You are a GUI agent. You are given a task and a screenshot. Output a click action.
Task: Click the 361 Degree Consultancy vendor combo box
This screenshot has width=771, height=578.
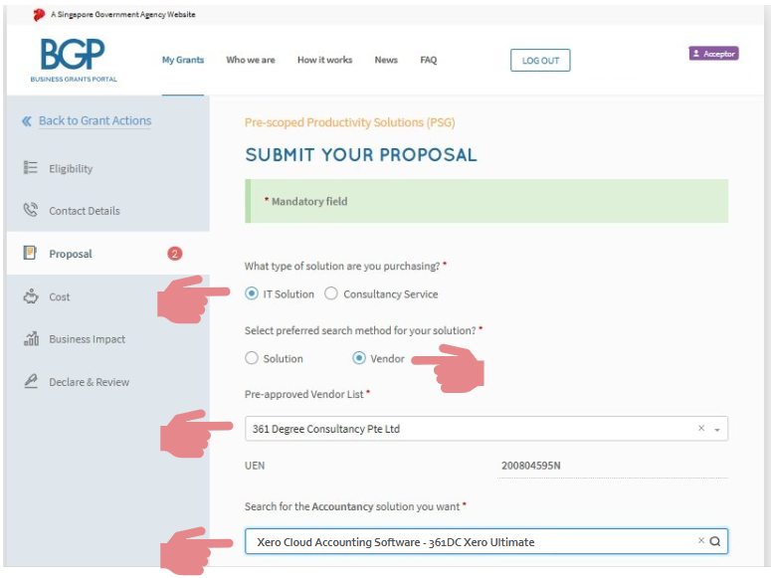[485, 429]
